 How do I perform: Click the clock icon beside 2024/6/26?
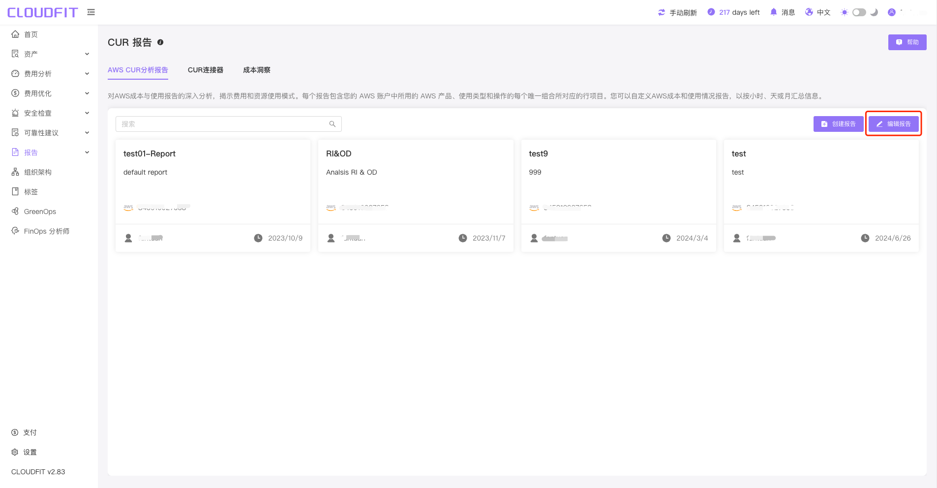[x=865, y=238]
